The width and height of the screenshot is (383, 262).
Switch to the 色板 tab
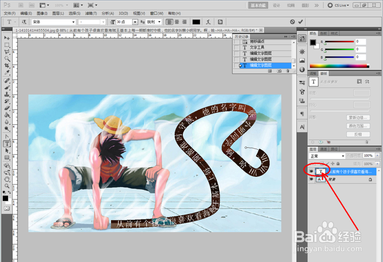pos(323,33)
